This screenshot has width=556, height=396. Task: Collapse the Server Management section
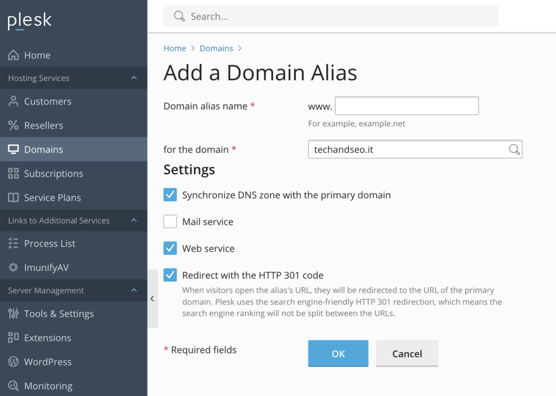pyautogui.click(x=134, y=290)
